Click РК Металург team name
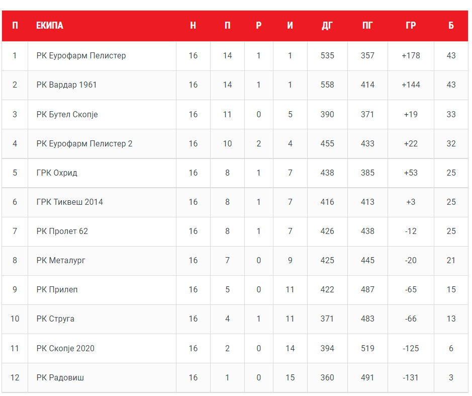Image resolution: width=472 pixels, height=396 pixels. coord(61,260)
